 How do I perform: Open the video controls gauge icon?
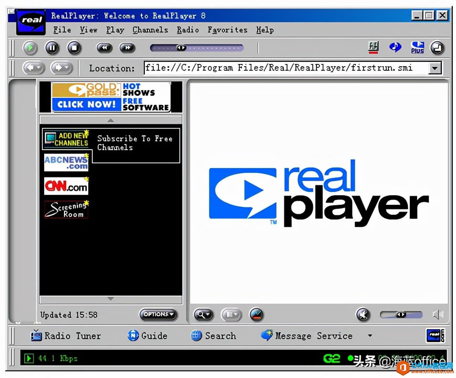pos(257,314)
